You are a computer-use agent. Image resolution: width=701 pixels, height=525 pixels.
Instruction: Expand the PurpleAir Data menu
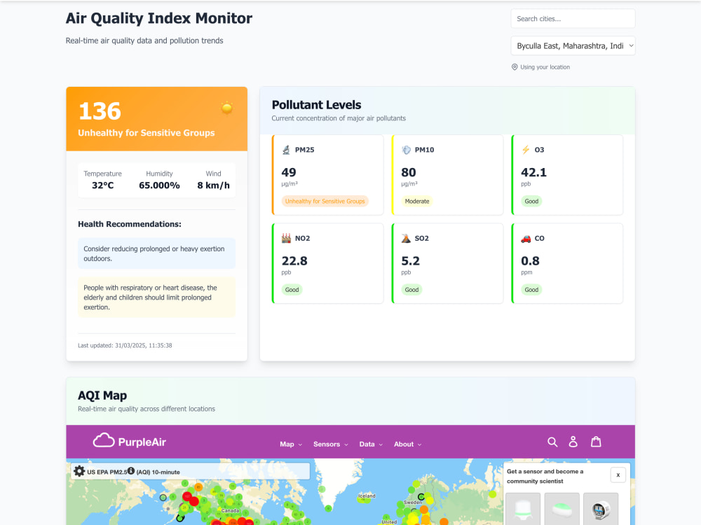pyautogui.click(x=371, y=444)
